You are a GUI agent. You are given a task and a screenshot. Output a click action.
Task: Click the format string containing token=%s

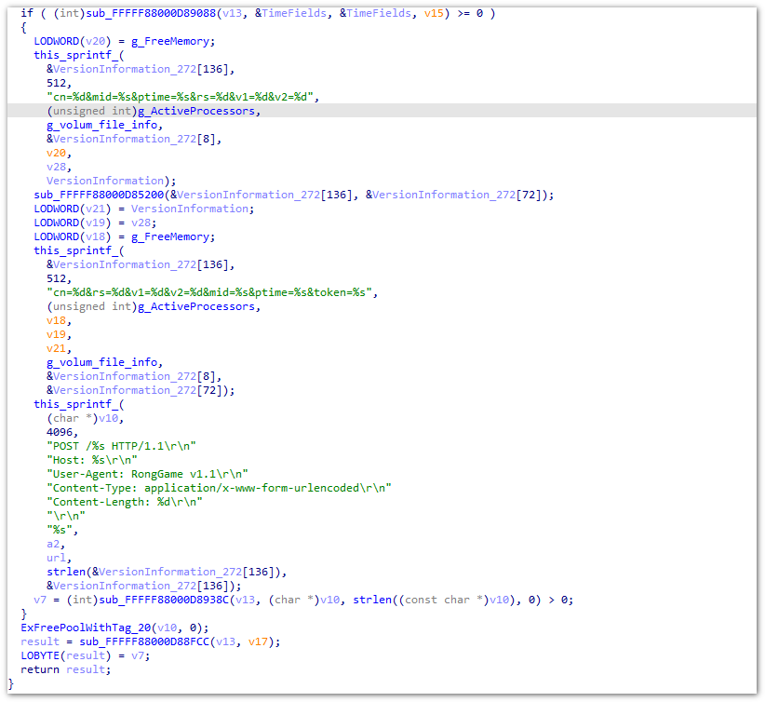click(x=210, y=292)
